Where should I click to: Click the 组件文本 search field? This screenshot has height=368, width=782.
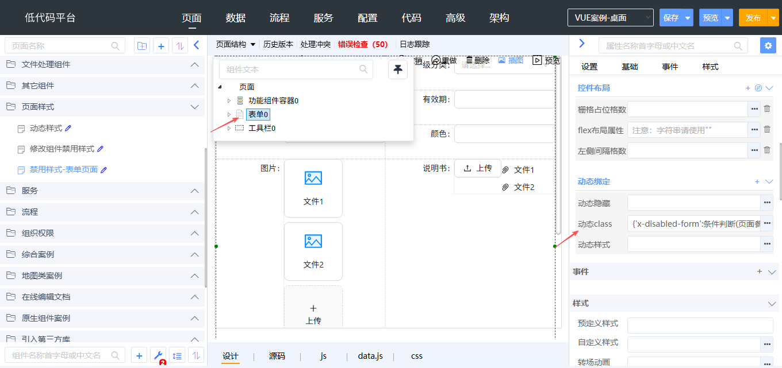click(290, 69)
